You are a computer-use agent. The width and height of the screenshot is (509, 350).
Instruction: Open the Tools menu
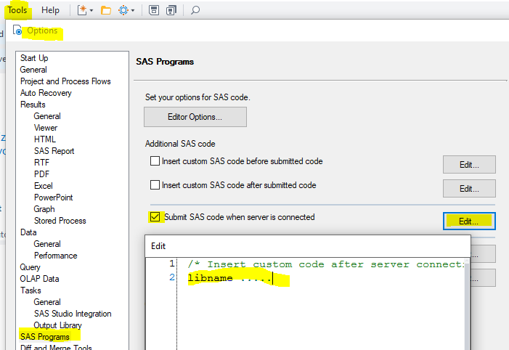(x=17, y=10)
